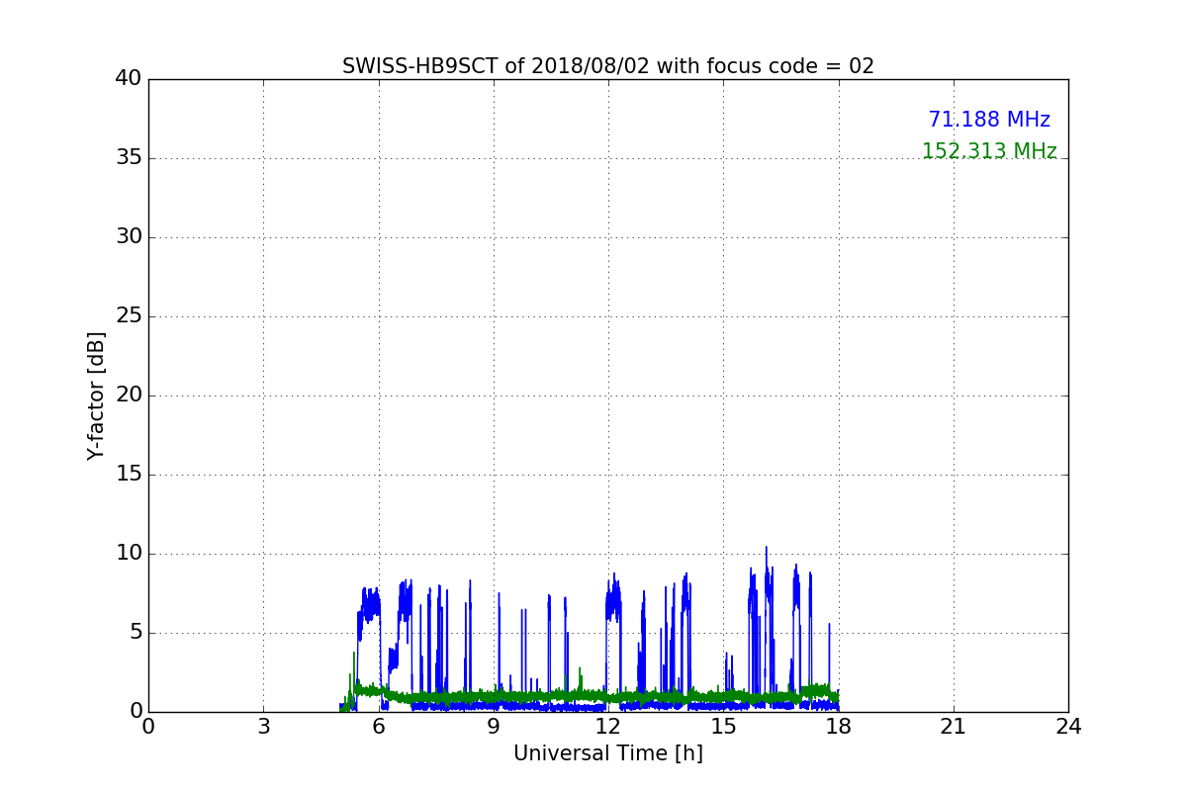This screenshot has width=1187, height=791.
Task: Click the x-axis tick label 3
Action: coord(263,727)
